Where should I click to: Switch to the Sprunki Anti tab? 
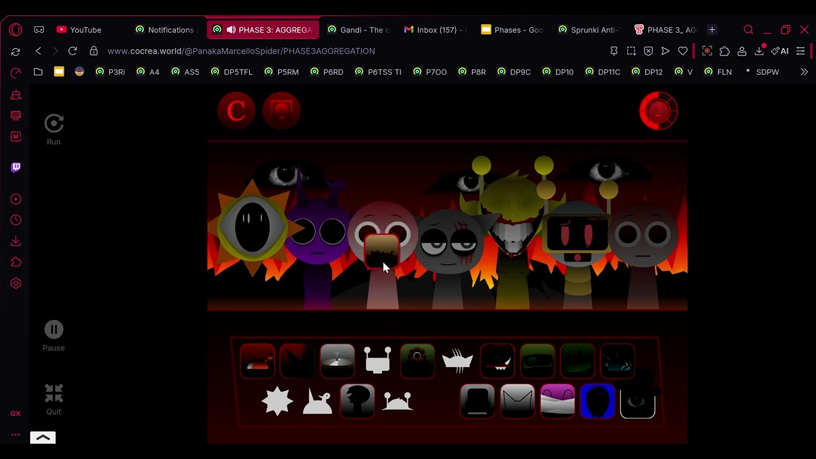point(590,30)
